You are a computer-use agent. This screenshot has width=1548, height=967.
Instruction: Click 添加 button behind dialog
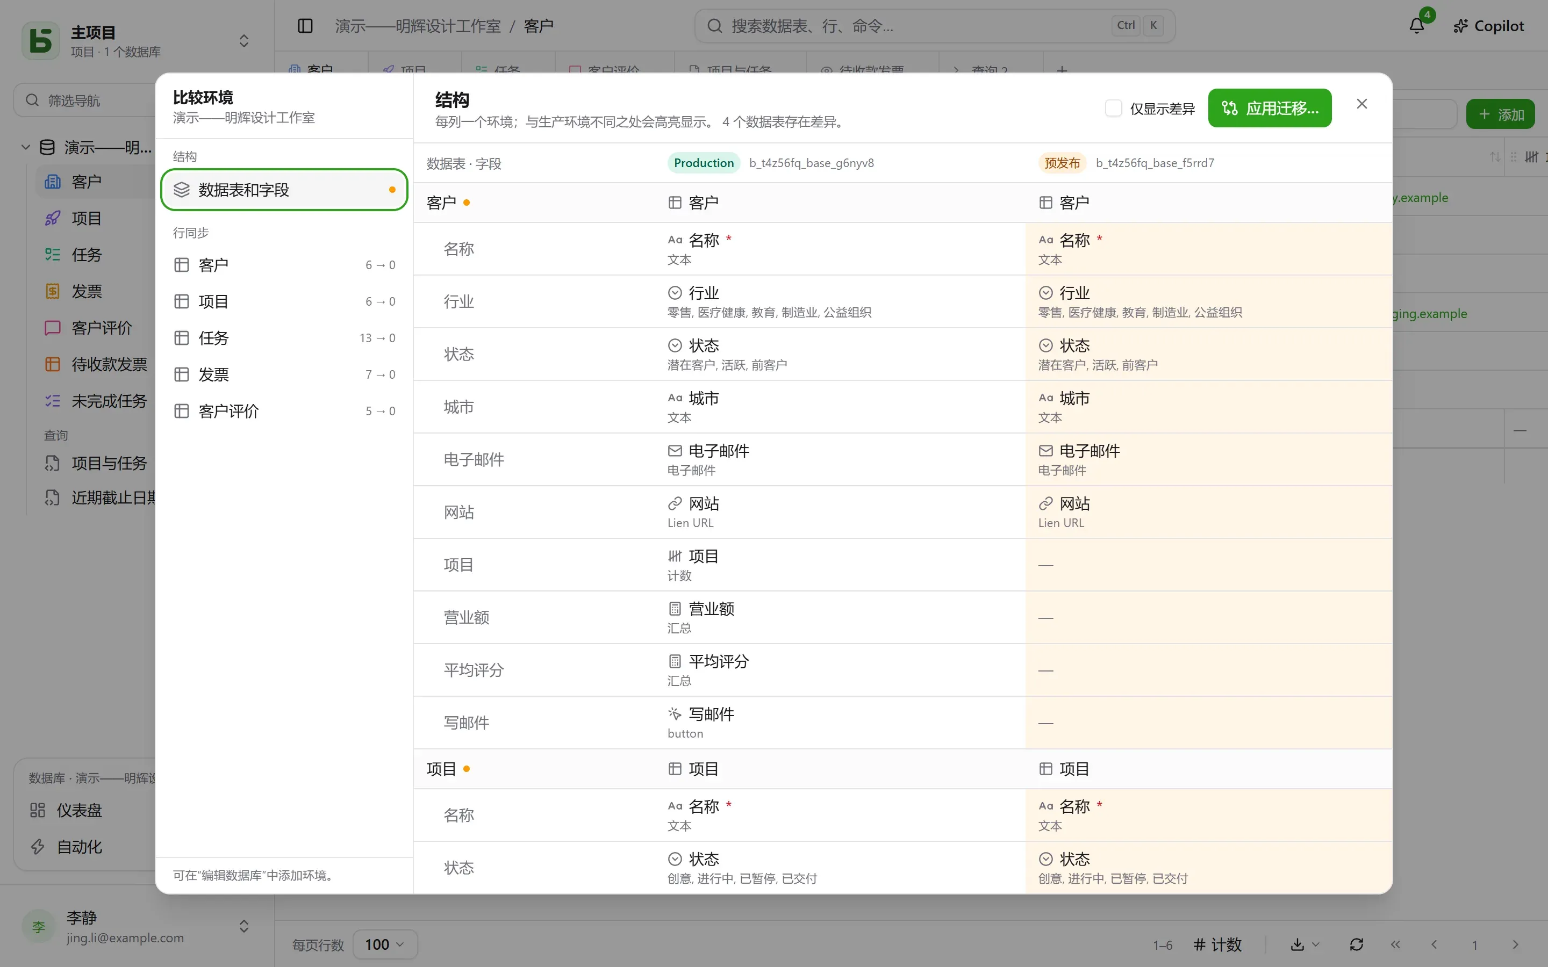click(1500, 114)
